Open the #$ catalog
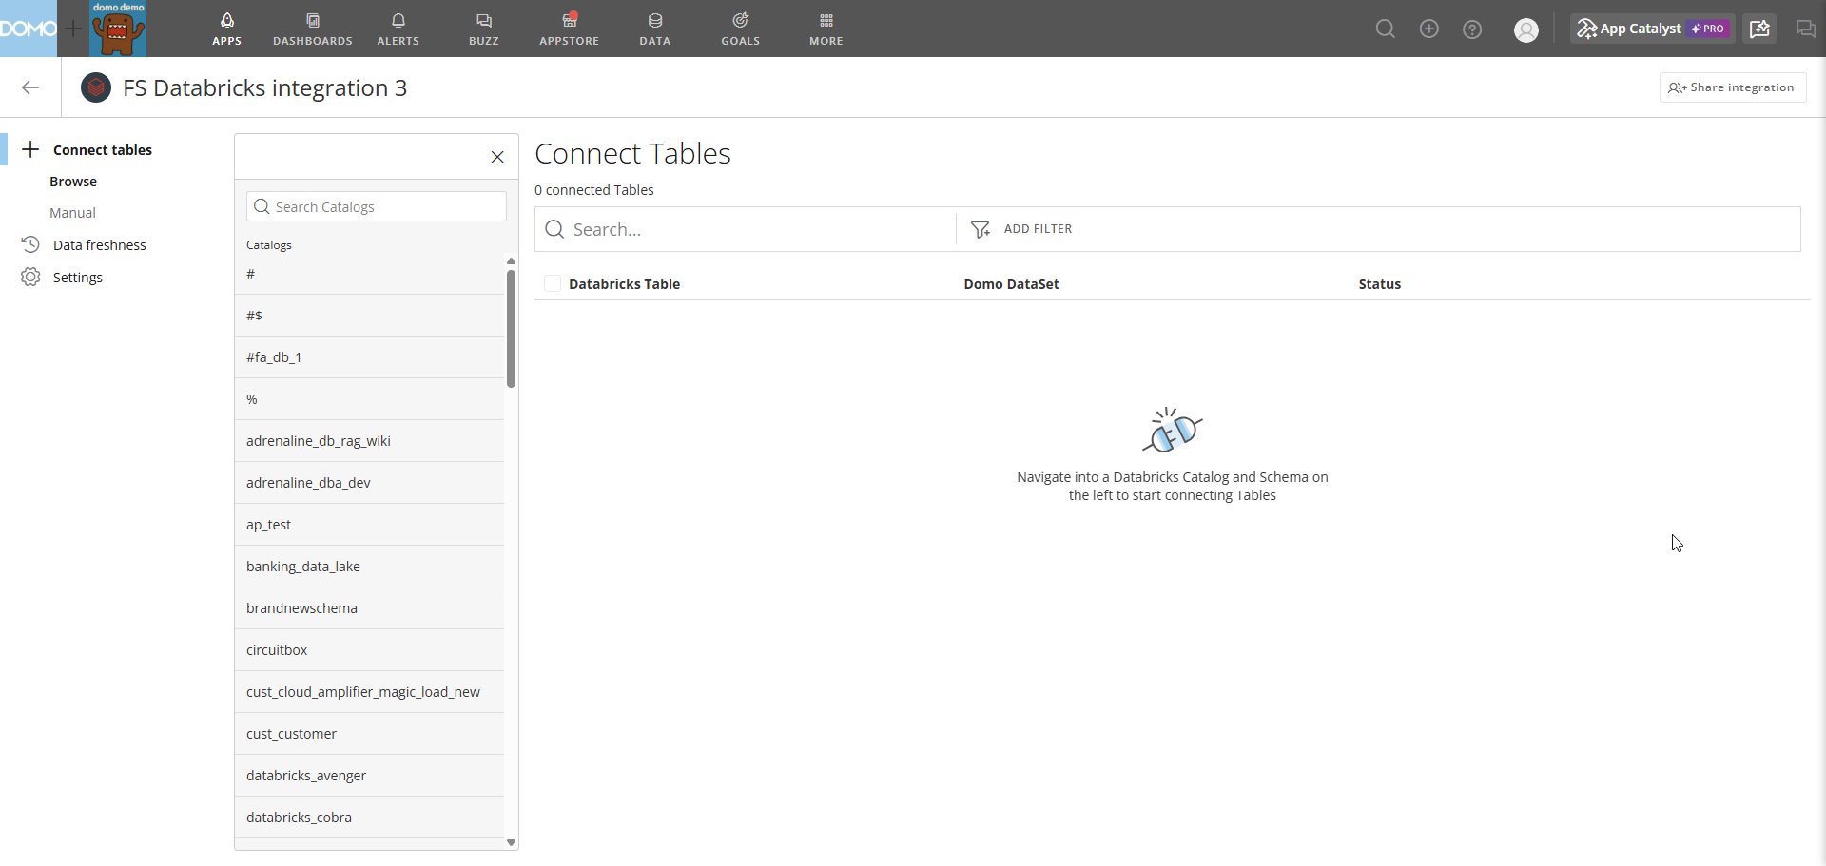This screenshot has height=866, width=1826. click(369, 316)
